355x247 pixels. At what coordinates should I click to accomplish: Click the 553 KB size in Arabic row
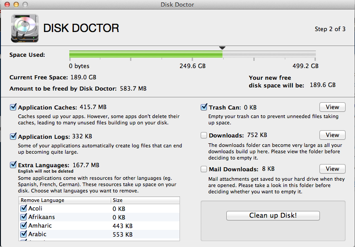tap(122, 234)
